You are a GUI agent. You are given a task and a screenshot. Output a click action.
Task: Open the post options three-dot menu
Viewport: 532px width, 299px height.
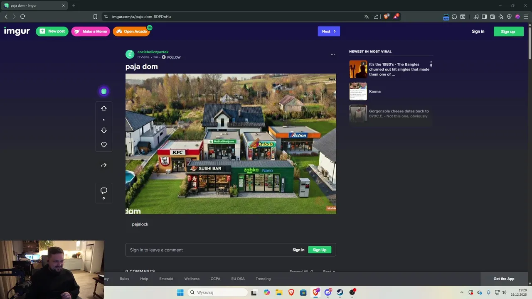click(x=332, y=54)
